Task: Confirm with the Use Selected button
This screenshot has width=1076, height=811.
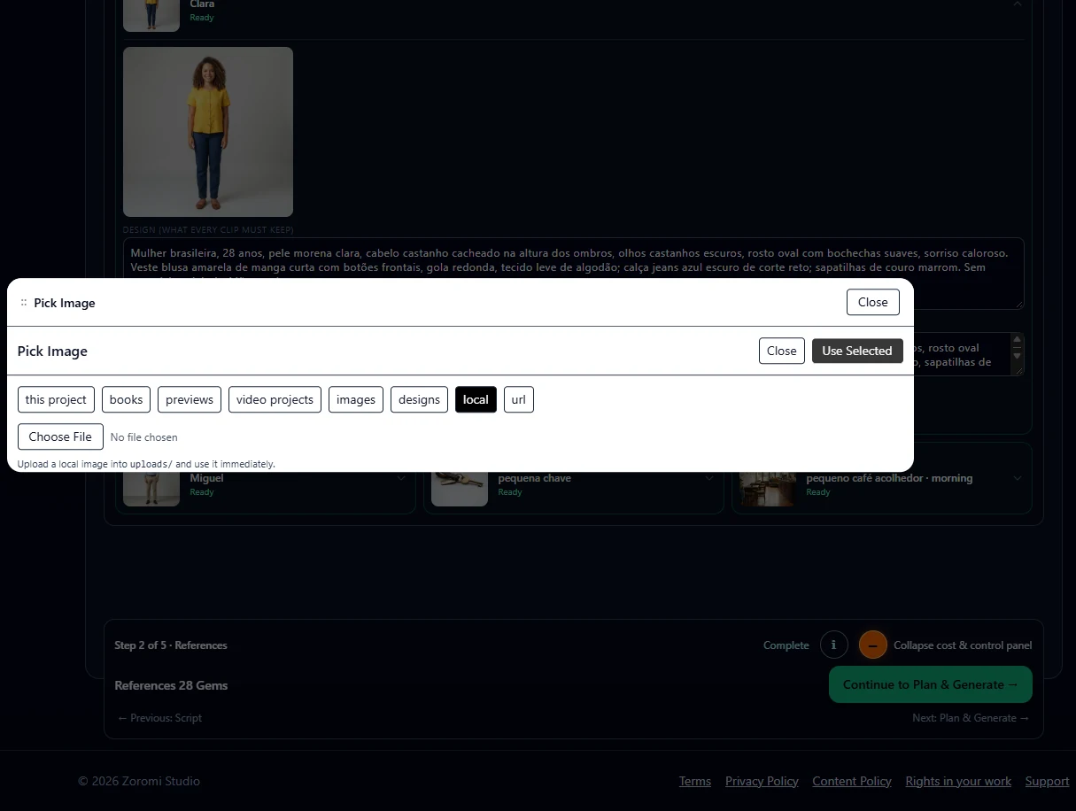Action: [x=857, y=351]
